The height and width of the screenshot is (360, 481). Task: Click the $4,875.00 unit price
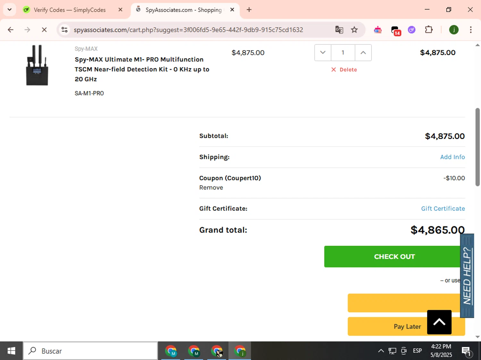(x=248, y=52)
